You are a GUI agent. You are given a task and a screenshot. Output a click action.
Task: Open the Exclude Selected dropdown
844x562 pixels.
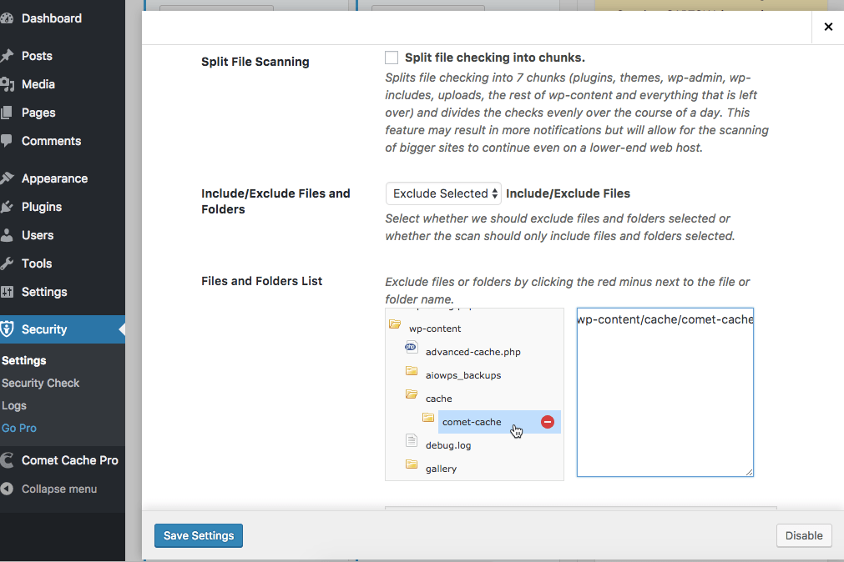(443, 193)
